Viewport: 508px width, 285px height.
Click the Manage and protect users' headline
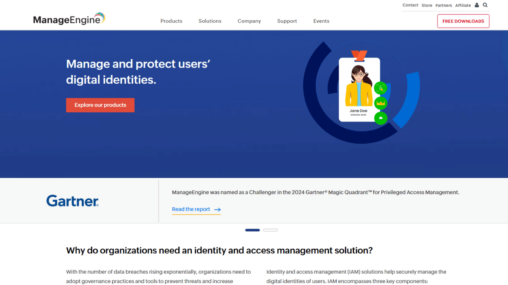point(138,72)
